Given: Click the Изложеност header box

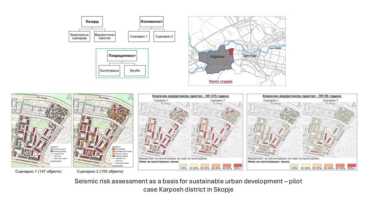Looking at the screenshot, I should tap(151, 21).
